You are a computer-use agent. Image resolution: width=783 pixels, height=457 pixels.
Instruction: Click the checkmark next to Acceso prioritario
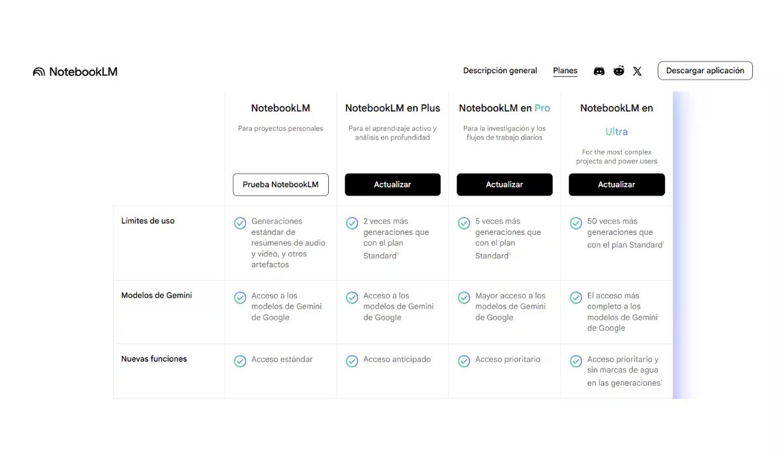(x=464, y=360)
